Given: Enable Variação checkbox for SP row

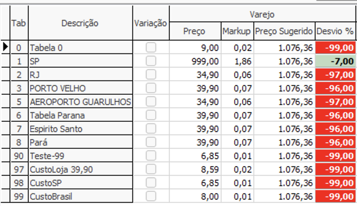Looking at the screenshot, I should pos(151,61).
